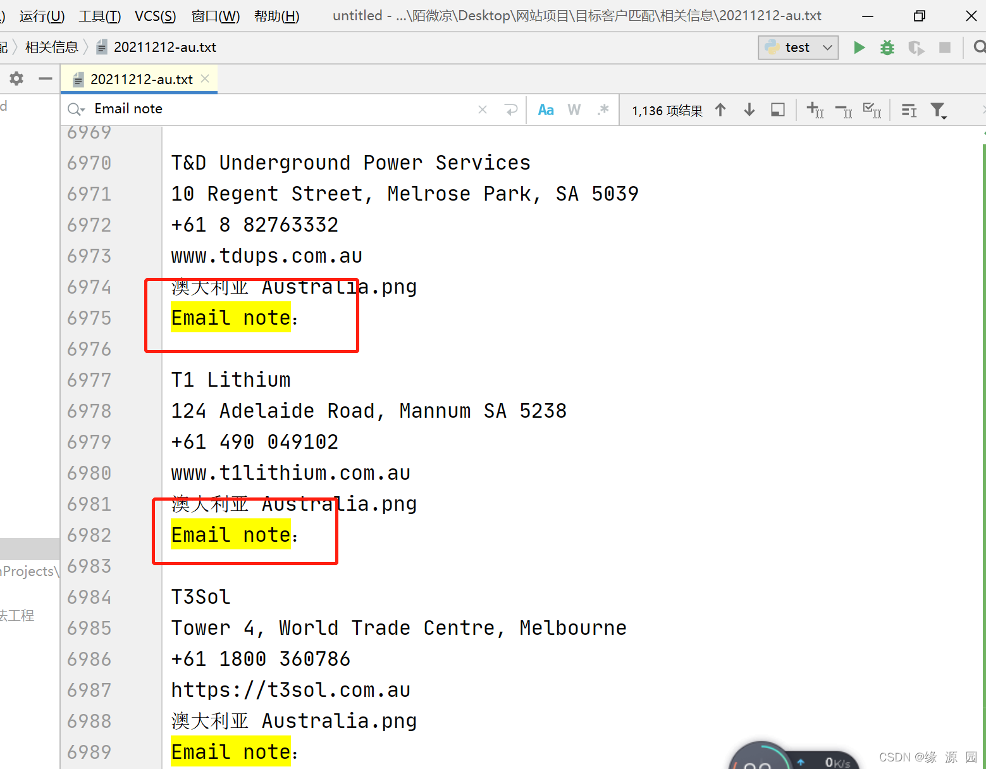
Task: Run the test configuration with play button
Action: [859, 47]
